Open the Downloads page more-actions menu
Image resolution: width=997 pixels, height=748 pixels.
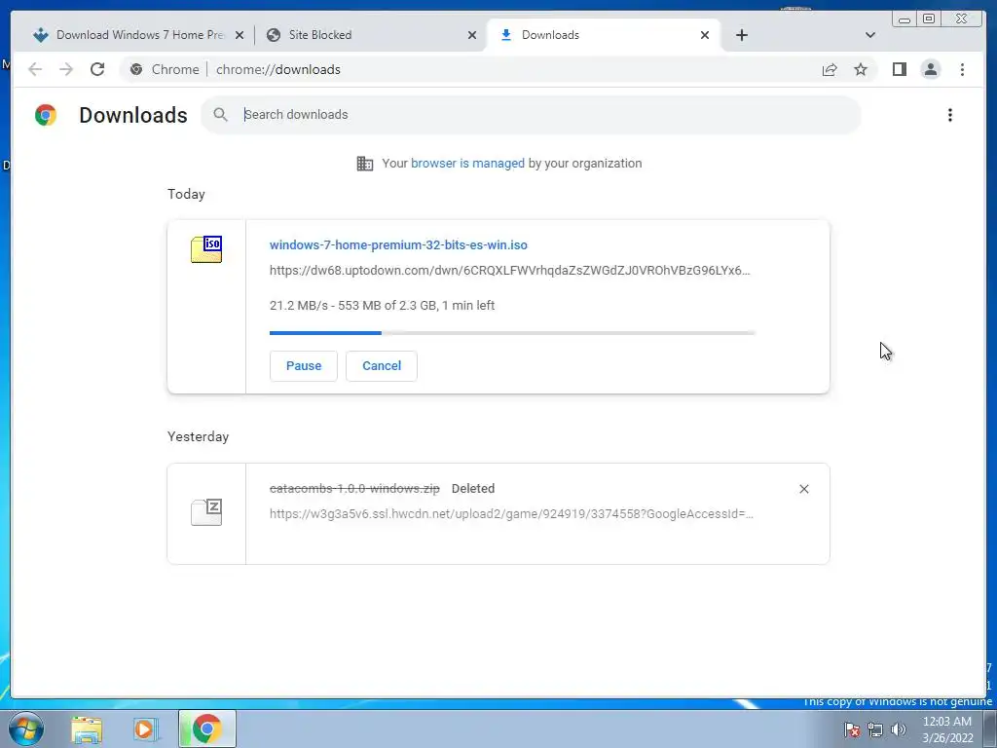tap(950, 115)
